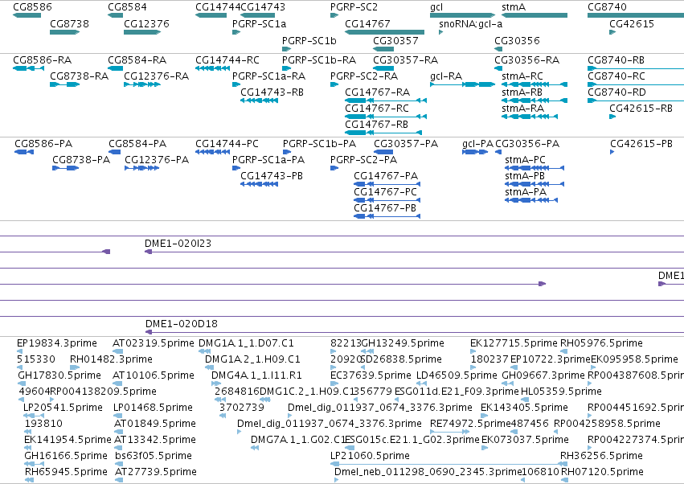Click the CG14744-PC protein feature

(212, 152)
